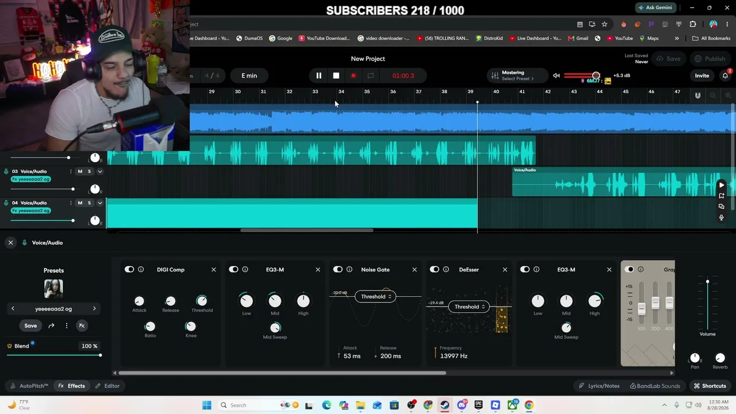Toggle second EQ3-M effect power switch

click(x=525, y=269)
